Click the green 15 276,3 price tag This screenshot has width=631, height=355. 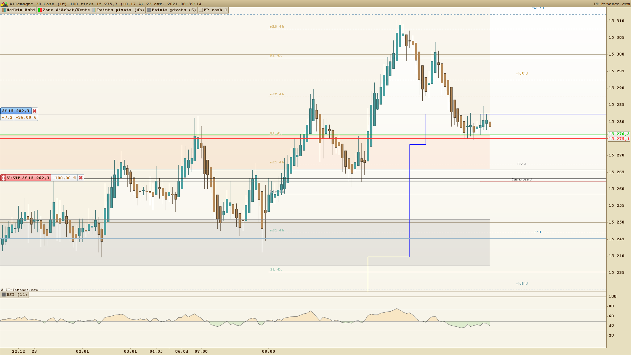coord(619,134)
